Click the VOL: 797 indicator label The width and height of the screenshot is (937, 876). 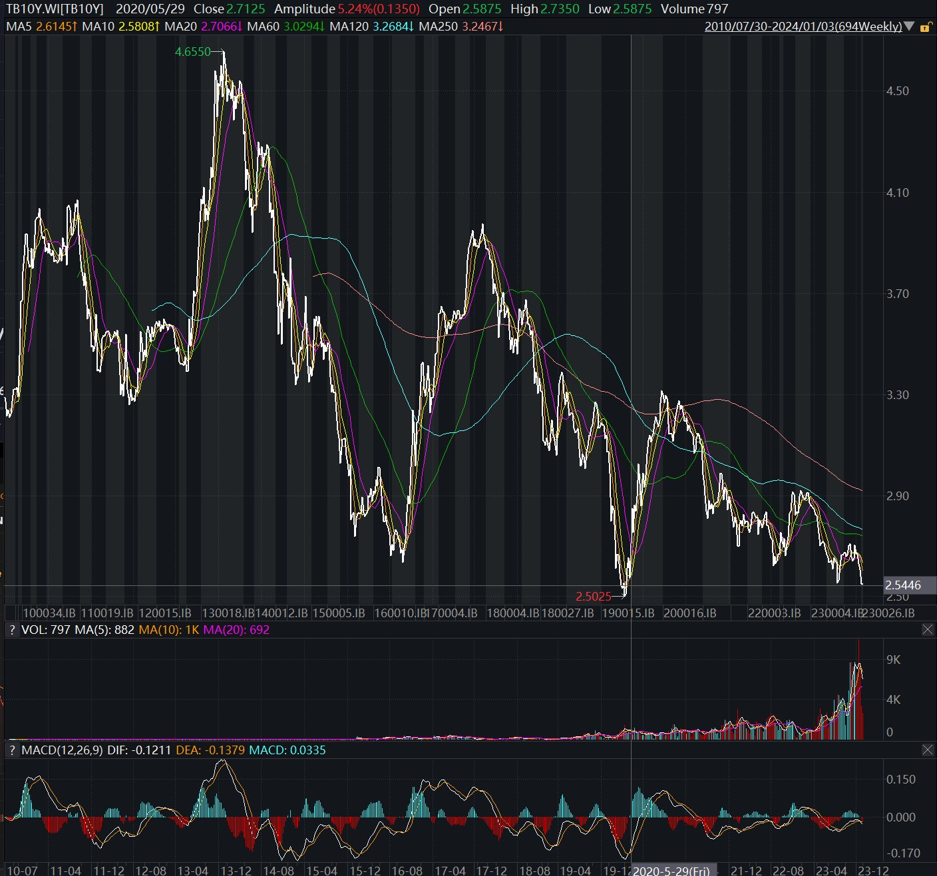coord(46,629)
